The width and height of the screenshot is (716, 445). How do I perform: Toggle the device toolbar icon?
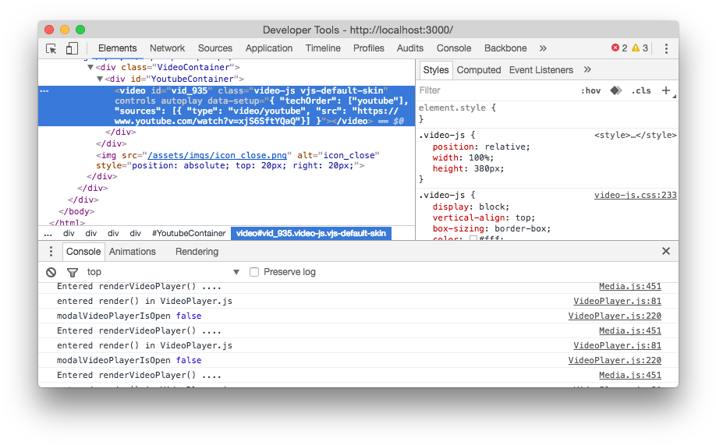72,48
